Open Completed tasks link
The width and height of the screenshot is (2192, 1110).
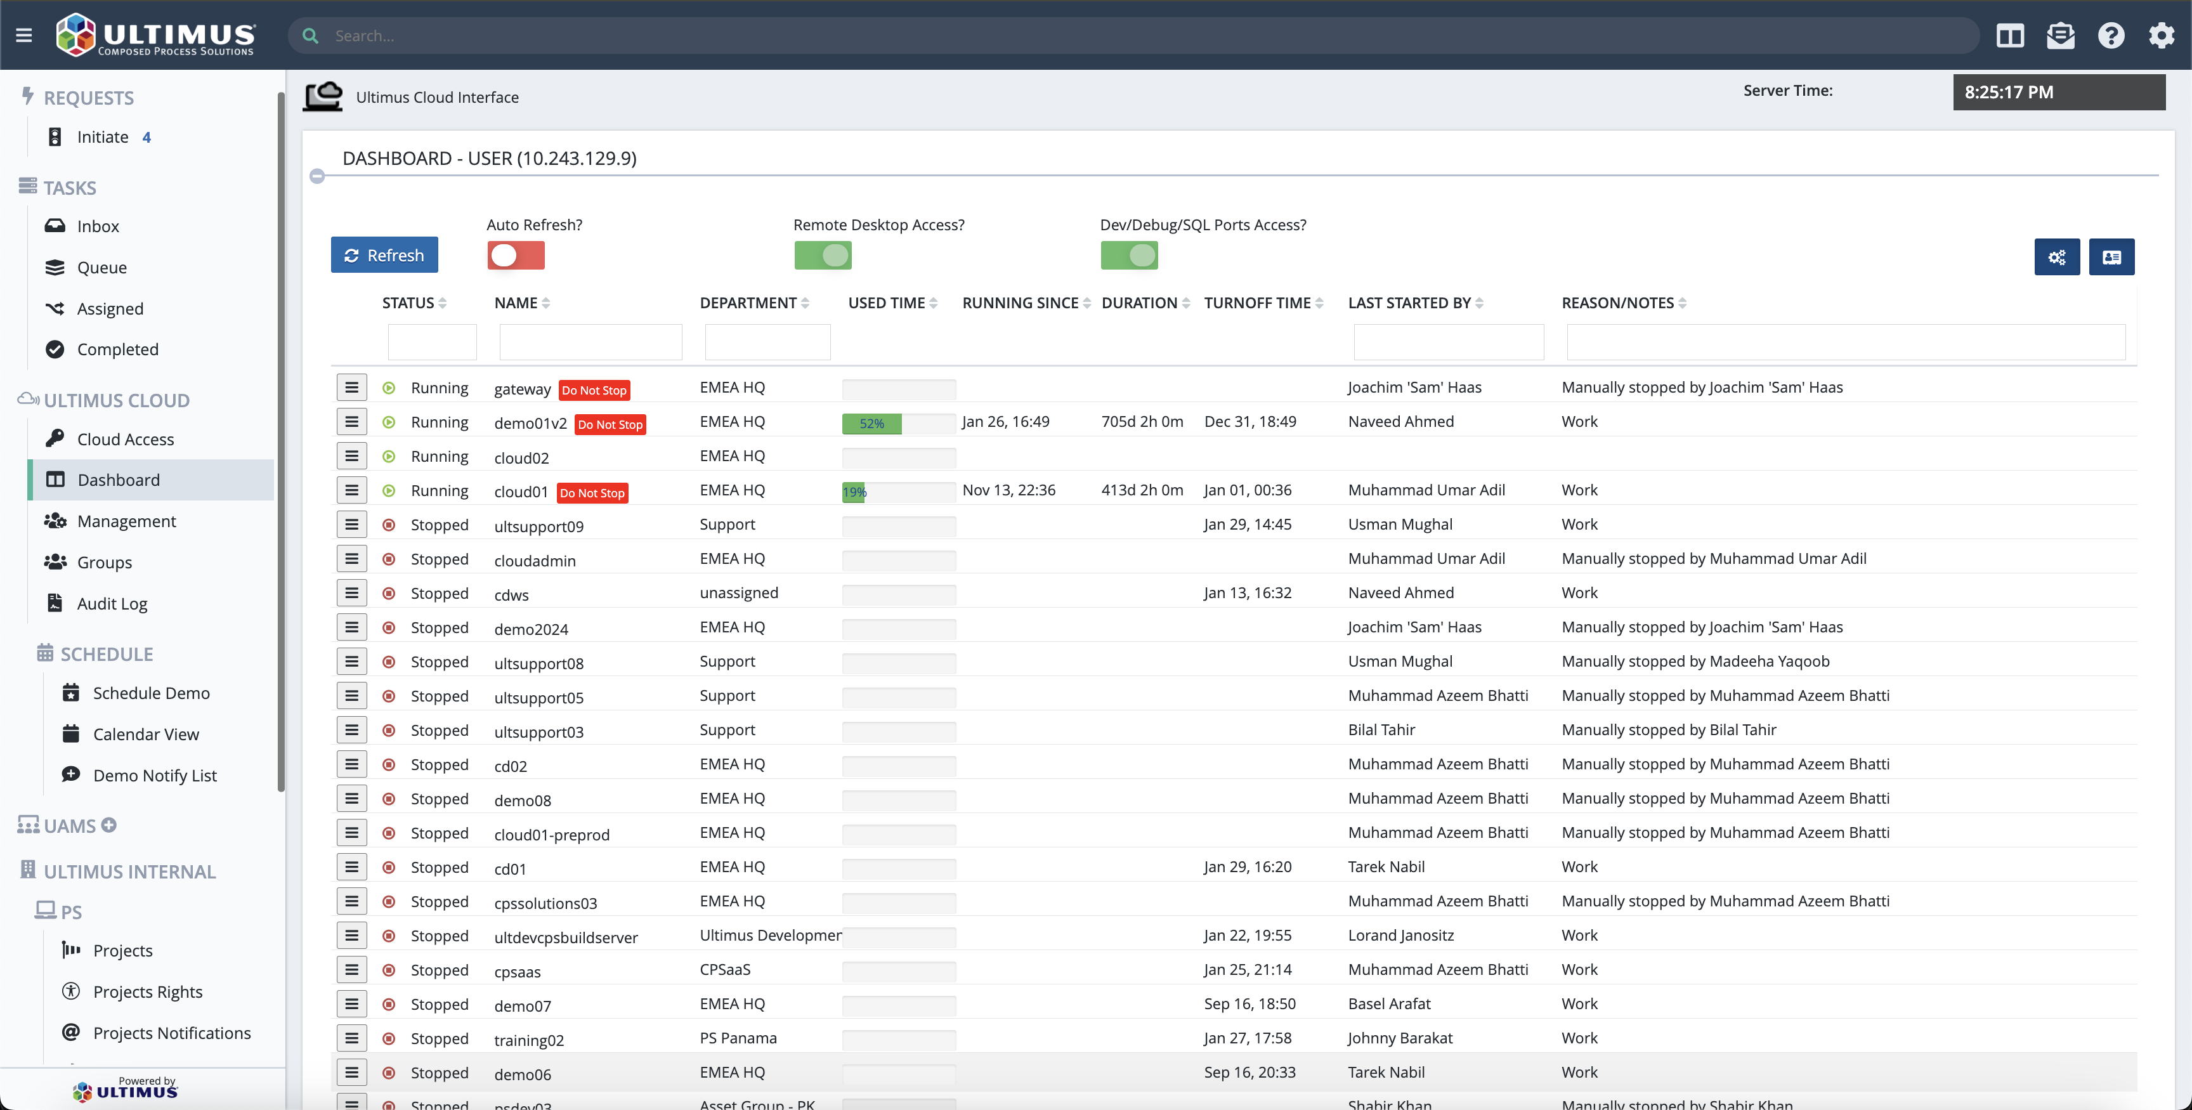[x=117, y=349]
